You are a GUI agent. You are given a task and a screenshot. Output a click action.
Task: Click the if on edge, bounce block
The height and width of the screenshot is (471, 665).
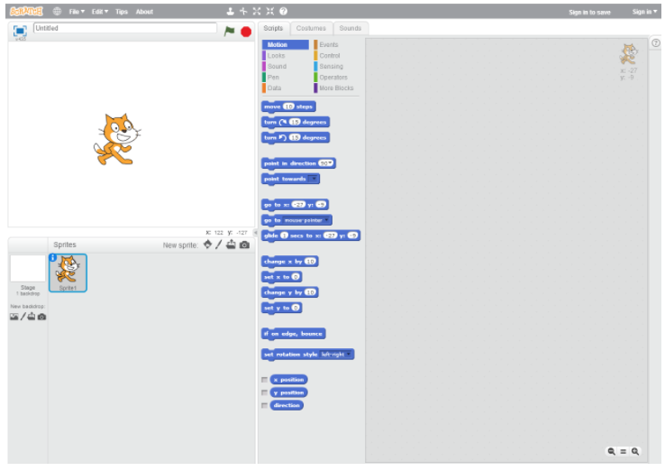pyautogui.click(x=294, y=334)
